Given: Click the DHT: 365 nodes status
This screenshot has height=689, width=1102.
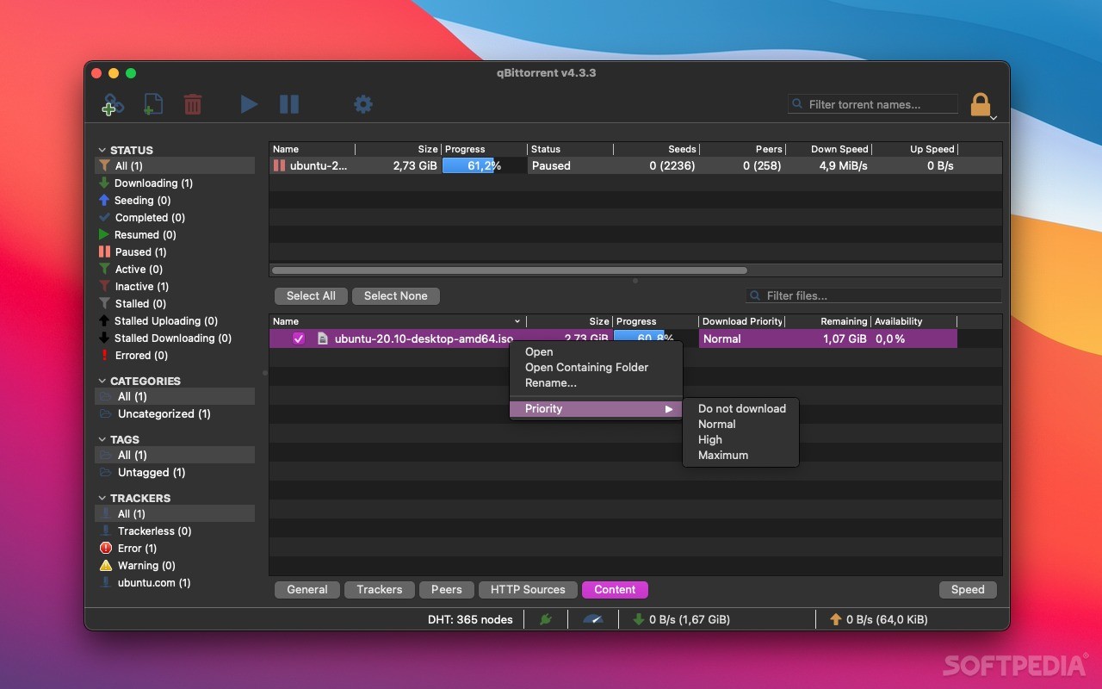Looking at the screenshot, I should point(470,619).
